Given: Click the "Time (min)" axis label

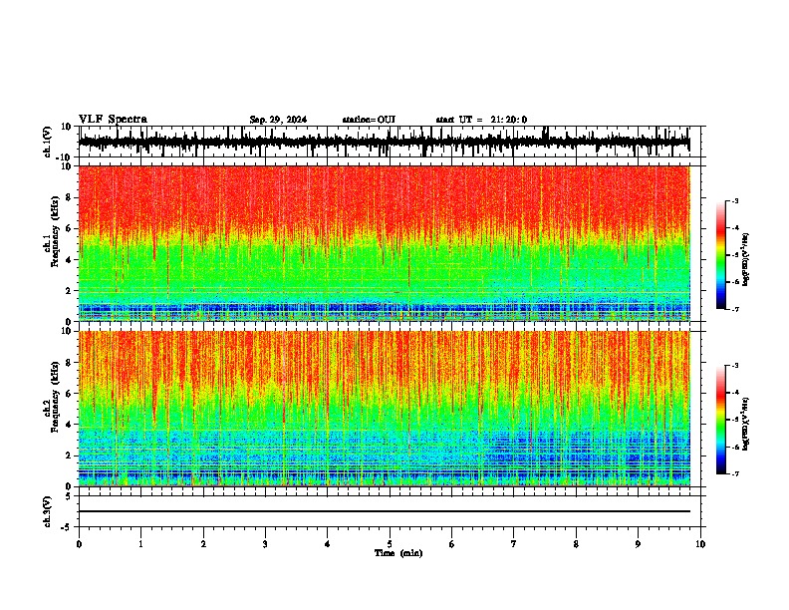Looking at the screenshot, I should [398, 553].
